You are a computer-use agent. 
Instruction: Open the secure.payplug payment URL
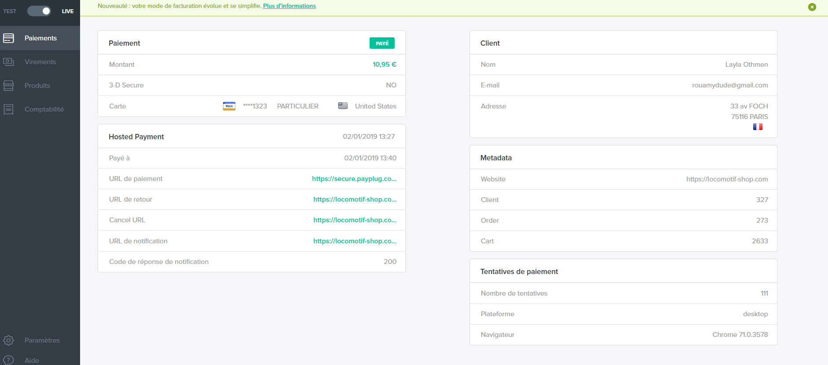pyautogui.click(x=354, y=179)
